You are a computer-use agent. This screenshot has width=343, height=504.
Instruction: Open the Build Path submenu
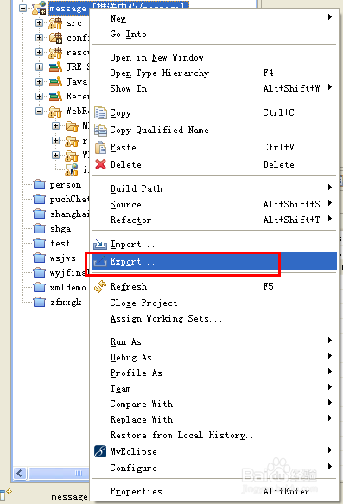tap(214, 188)
